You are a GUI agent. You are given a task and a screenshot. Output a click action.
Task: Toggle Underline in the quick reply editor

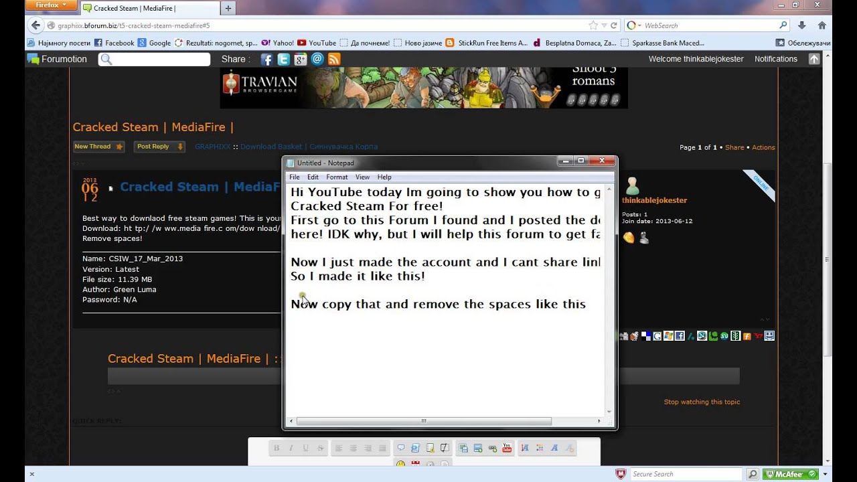pyautogui.click(x=305, y=448)
